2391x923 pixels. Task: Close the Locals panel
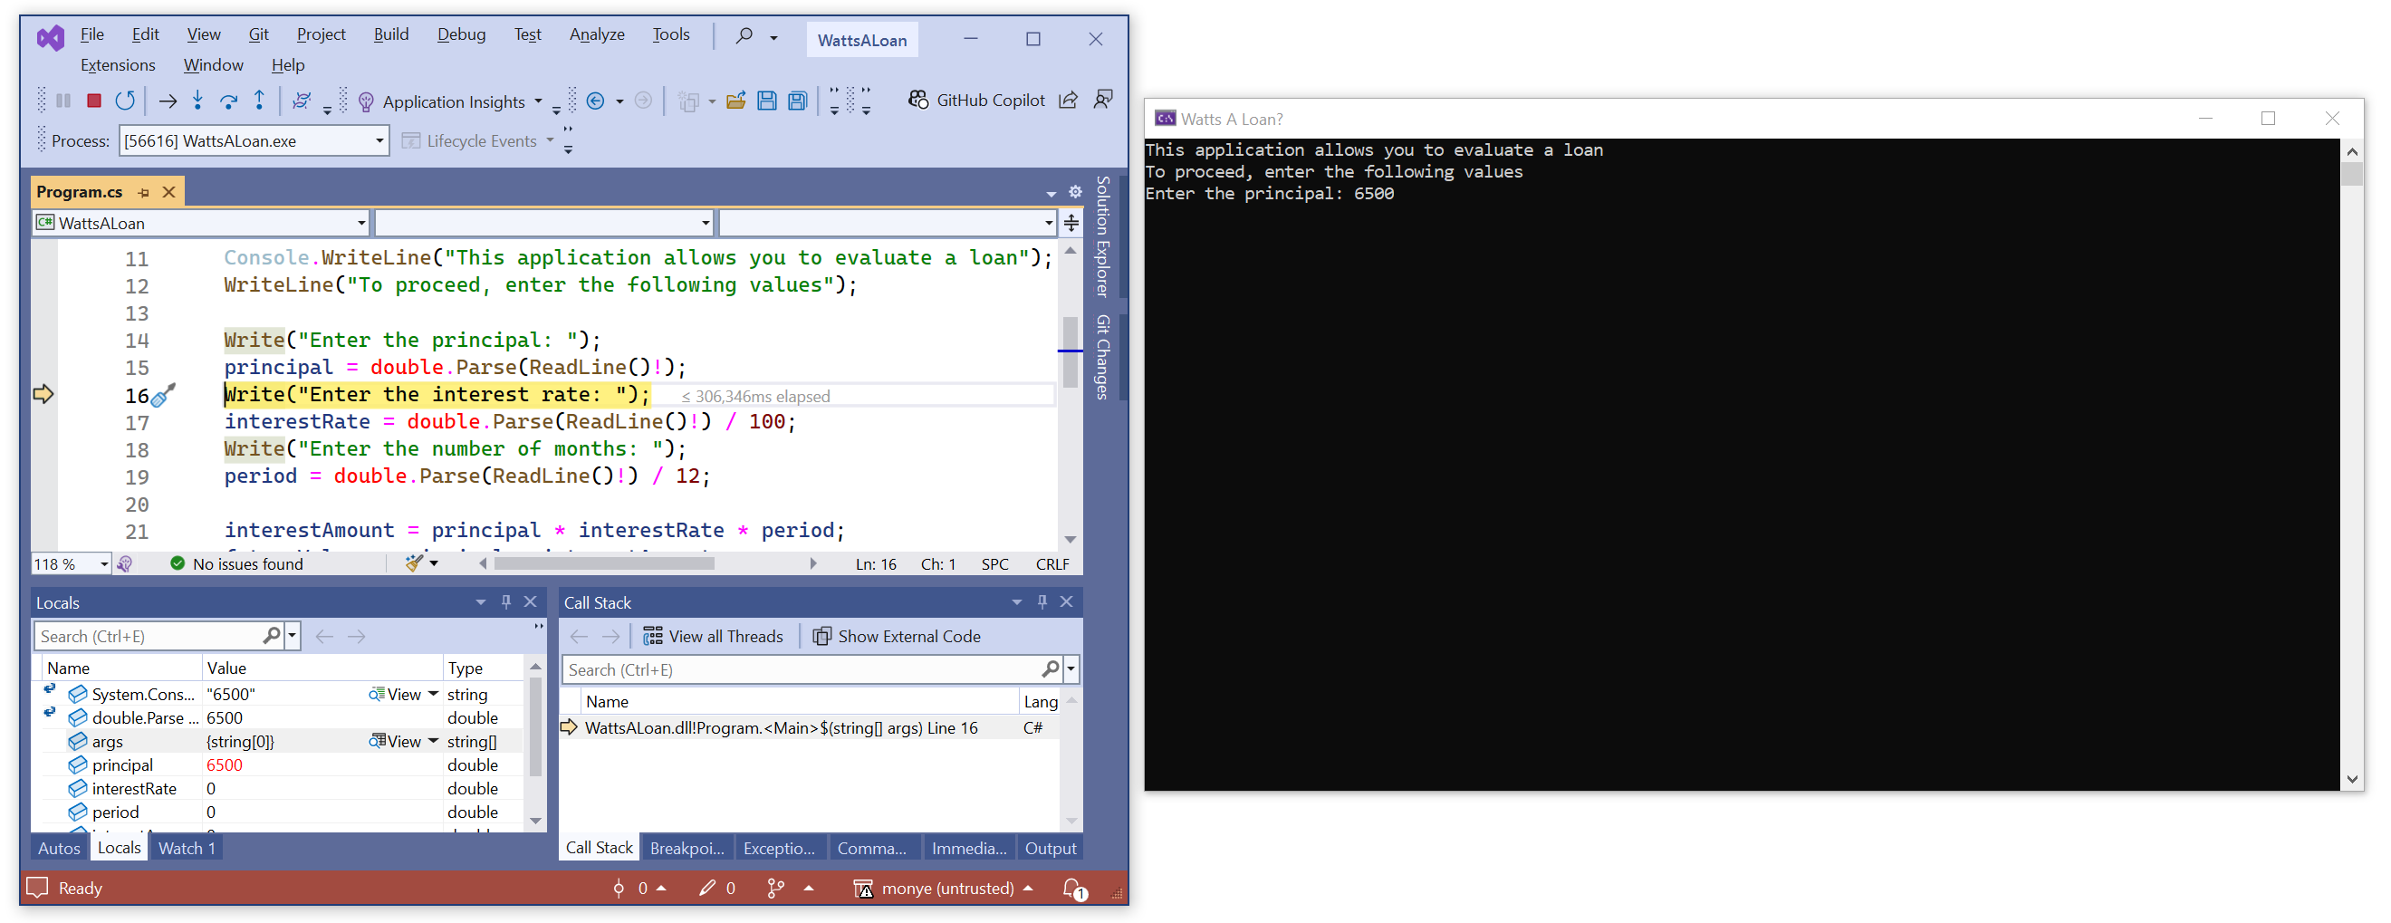531,601
